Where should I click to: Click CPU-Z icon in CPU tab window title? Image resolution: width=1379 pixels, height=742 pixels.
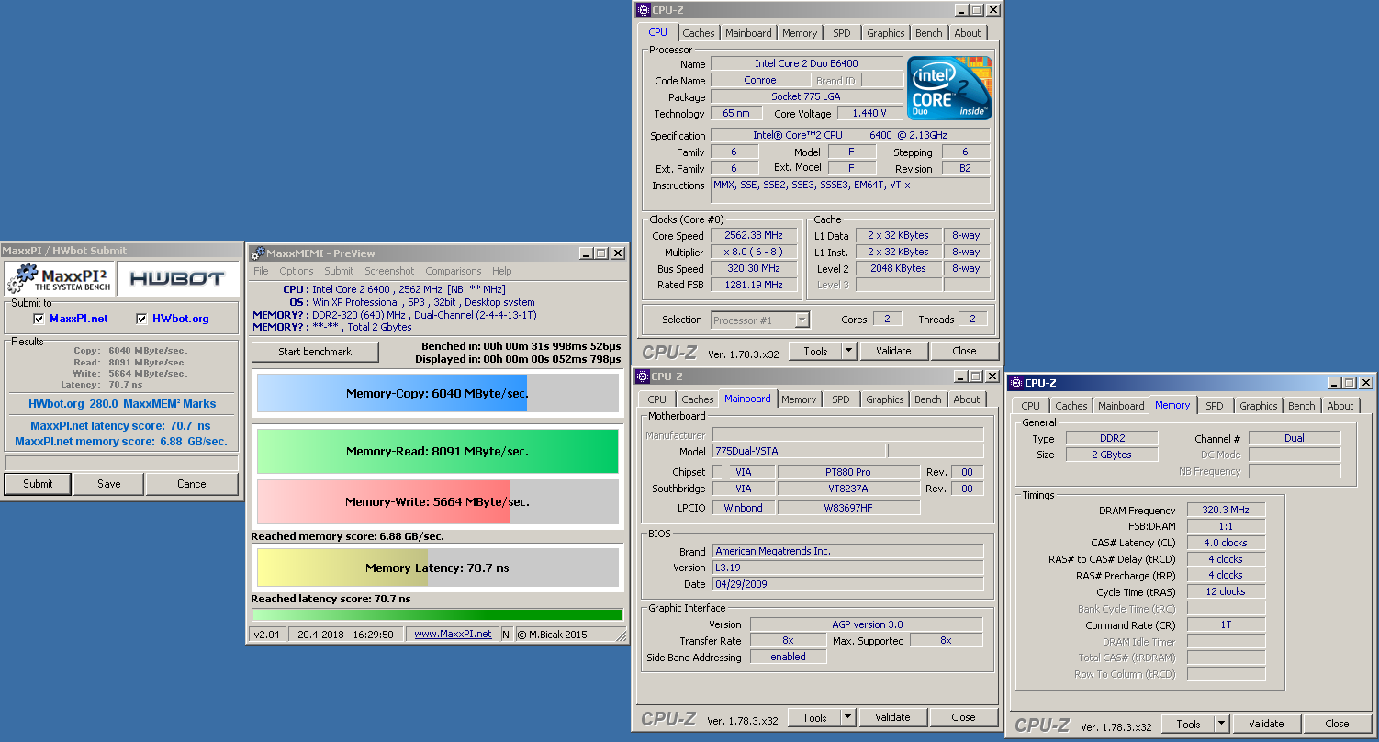[644, 10]
